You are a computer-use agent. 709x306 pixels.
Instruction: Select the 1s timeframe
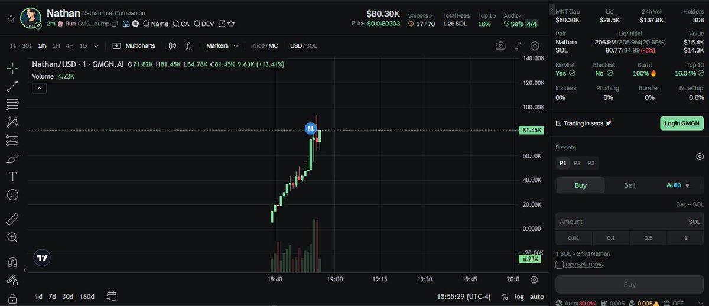click(13, 45)
